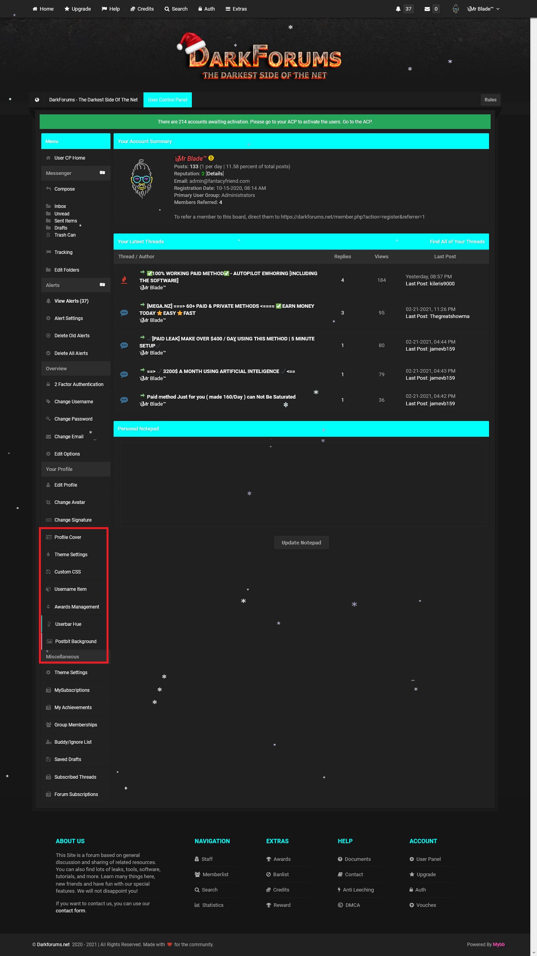Screen dimensions: 537x956
Task: Click the ACP activation notice banner
Action: tap(265, 122)
